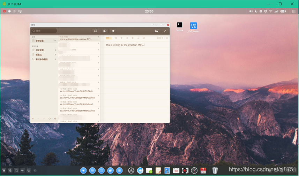The width and height of the screenshot is (299, 176).
Task: Open the photo gallery app in dock
Action: click(167, 170)
